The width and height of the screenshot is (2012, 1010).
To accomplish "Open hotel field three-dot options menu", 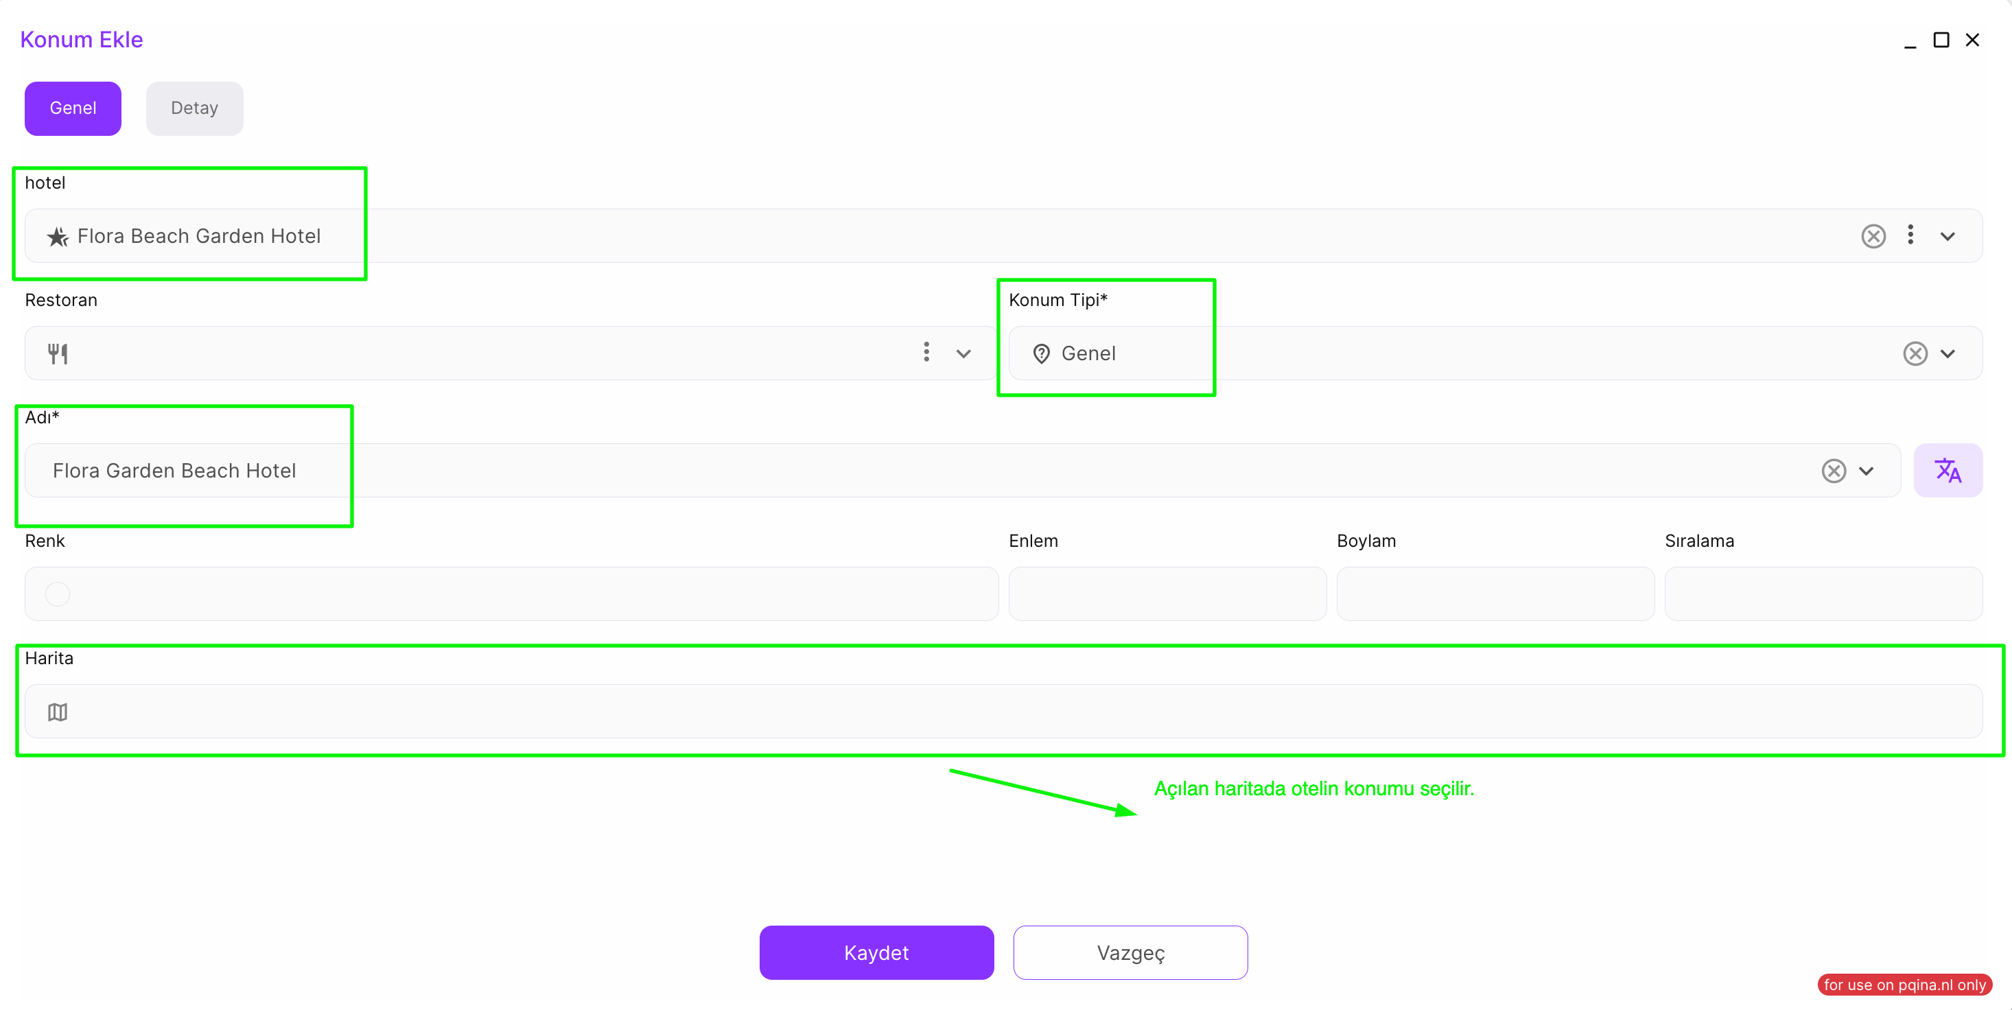I will click(1910, 235).
